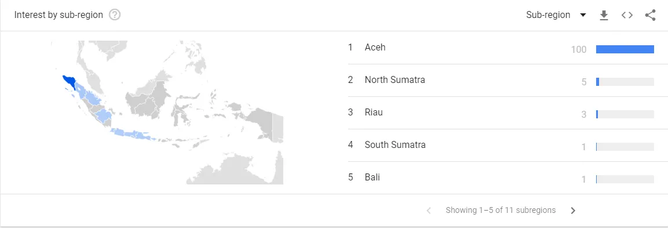Go to next page of subregions
Screen dimensions: 668x228
(573, 211)
